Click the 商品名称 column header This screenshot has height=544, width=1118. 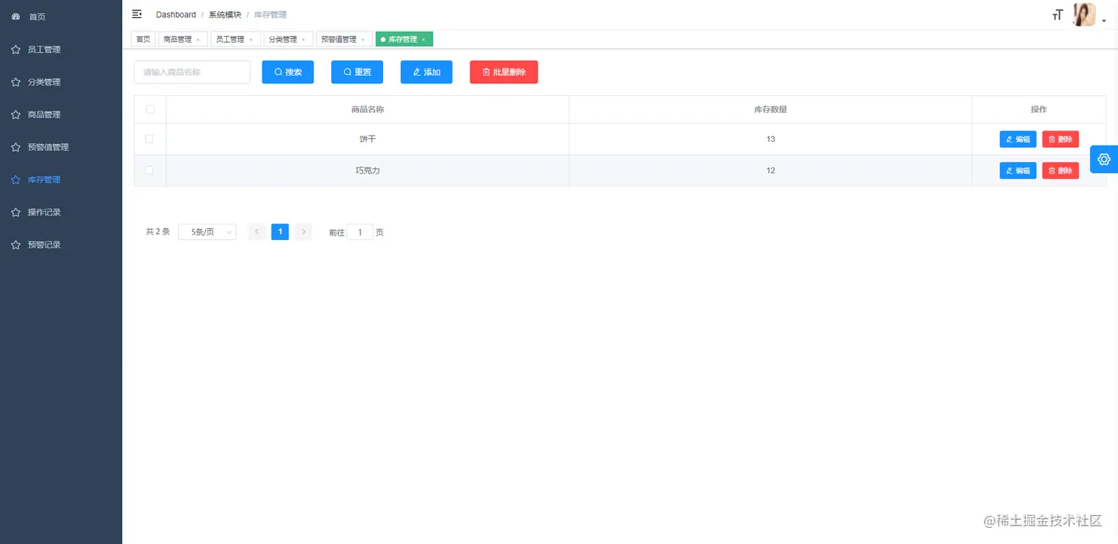[x=367, y=109]
